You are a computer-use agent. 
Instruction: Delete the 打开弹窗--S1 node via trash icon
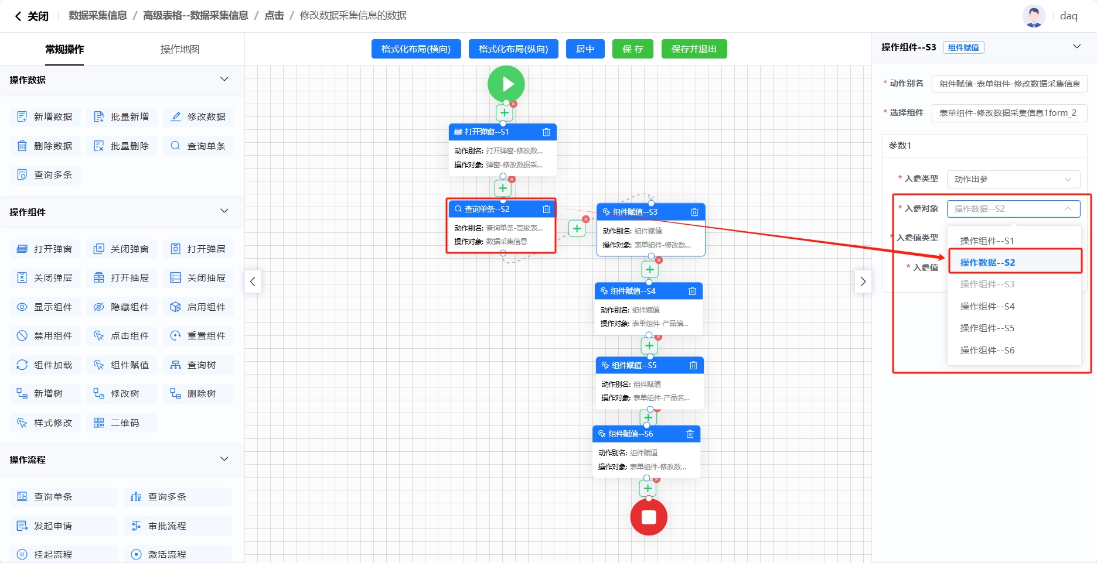[546, 132]
